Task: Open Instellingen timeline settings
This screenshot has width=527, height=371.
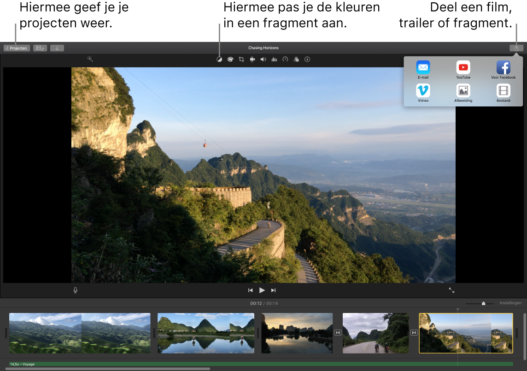Action: (510, 303)
